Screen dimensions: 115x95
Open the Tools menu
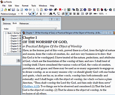click(x=33, y=6)
